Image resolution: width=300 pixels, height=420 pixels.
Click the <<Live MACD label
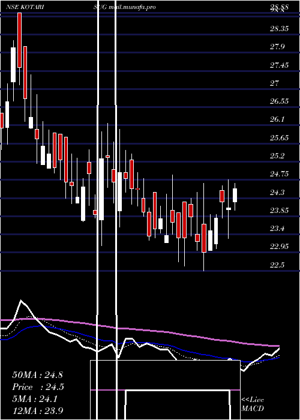pos(253,404)
